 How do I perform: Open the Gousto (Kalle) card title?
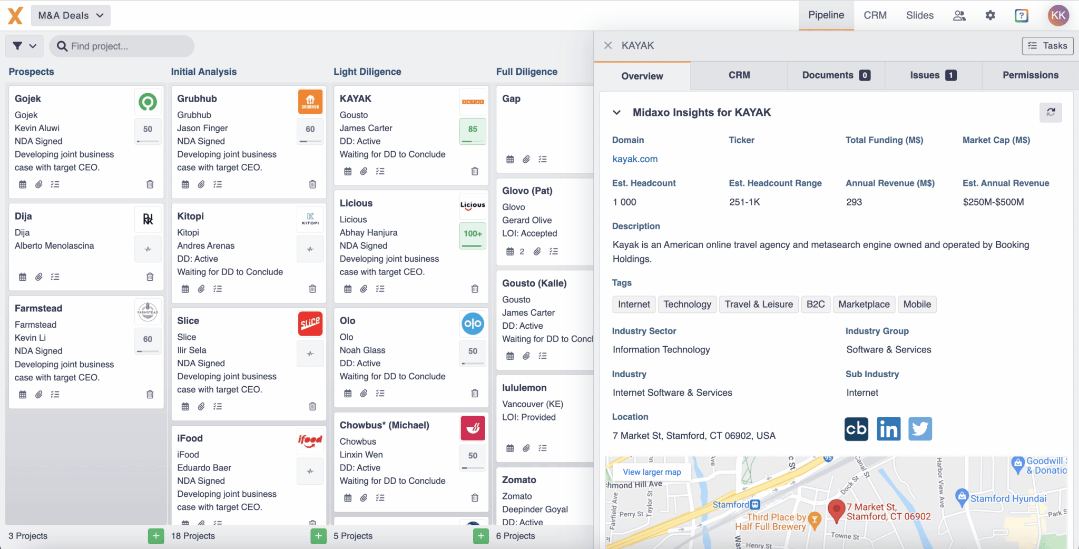pyautogui.click(x=534, y=283)
